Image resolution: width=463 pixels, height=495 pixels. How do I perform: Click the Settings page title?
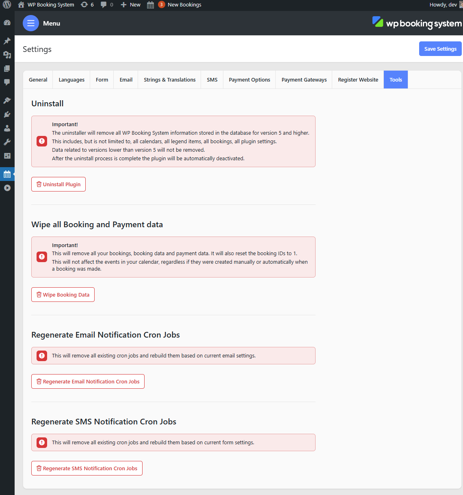pyautogui.click(x=37, y=49)
